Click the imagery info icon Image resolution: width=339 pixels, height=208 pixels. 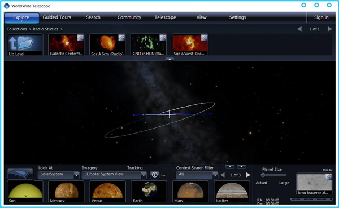(x=155, y=175)
